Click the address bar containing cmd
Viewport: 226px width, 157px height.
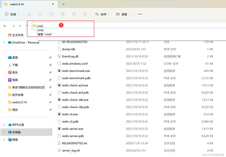click(x=113, y=26)
